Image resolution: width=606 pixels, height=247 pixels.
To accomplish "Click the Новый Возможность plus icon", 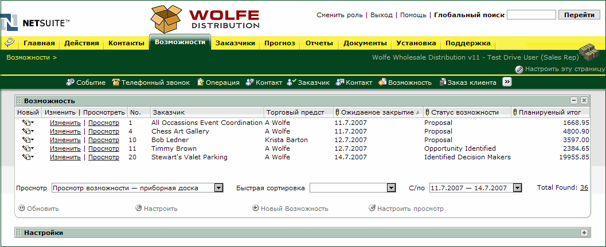I will pos(255,209).
